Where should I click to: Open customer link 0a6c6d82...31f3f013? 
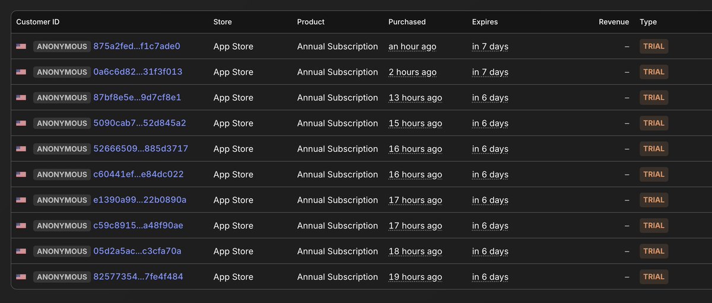point(138,72)
